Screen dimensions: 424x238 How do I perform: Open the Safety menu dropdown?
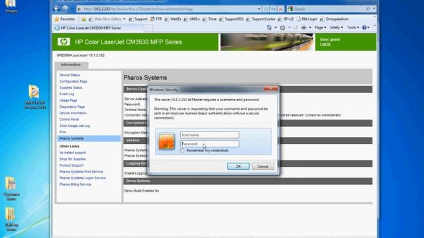coord(337,28)
